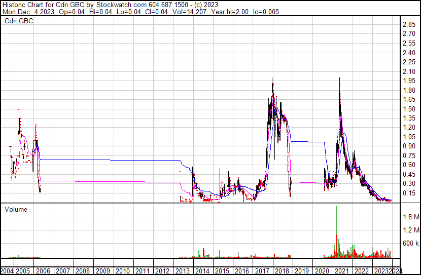Click the 1.8 M volume axis label
The height and width of the screenshot is (275, 421).
point(411,217)
